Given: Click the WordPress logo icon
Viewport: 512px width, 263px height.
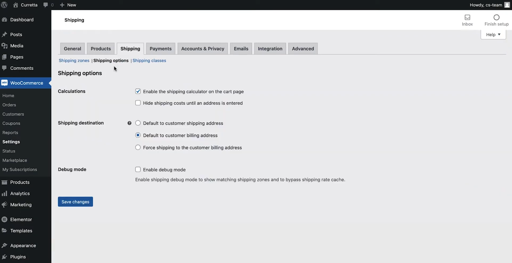Looking at the screenshot, I should (4, 5).
